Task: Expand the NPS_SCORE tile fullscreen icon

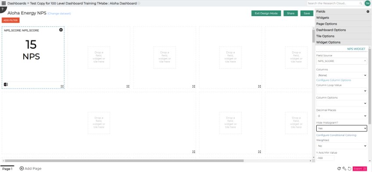Action: [x=62, y=86]
